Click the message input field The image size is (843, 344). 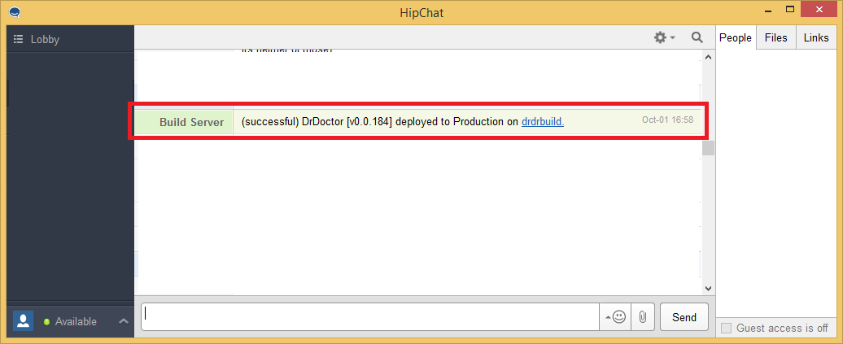point(370,317)
